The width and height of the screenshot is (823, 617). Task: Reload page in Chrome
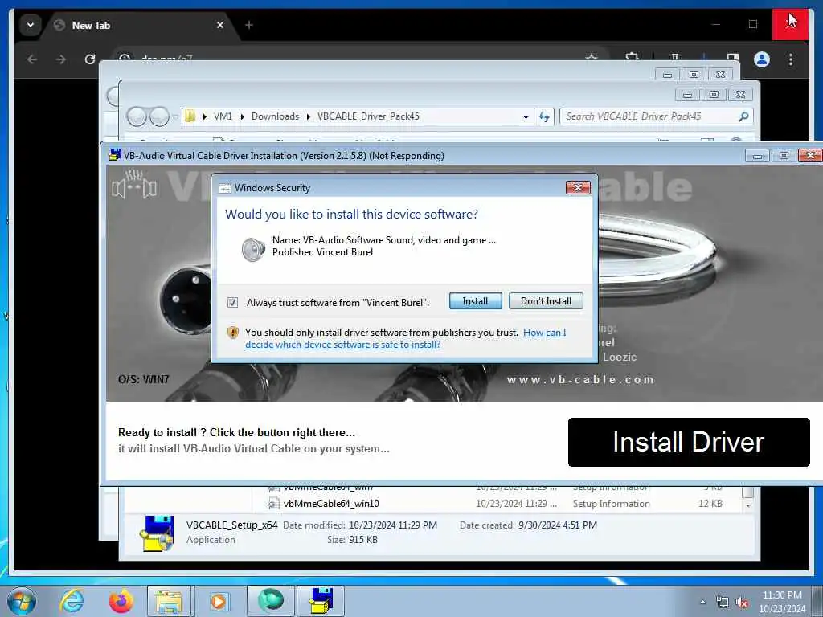point(90,59)
